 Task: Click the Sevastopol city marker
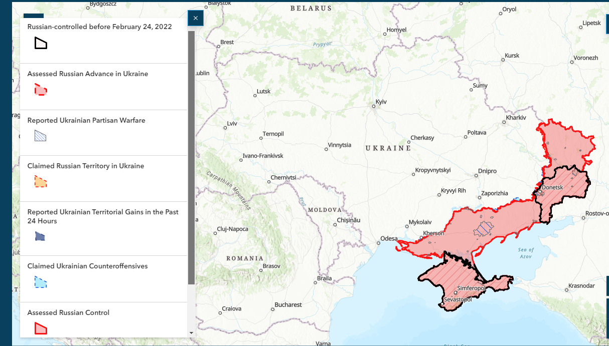[x=442, y=299]
